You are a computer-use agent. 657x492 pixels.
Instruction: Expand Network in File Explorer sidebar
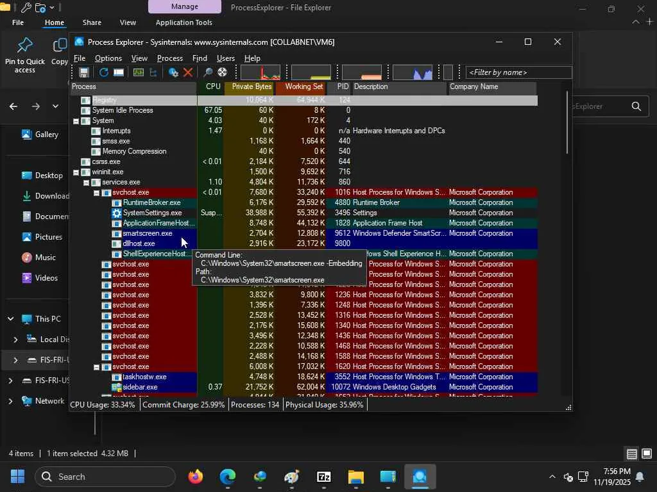[10, 401]
